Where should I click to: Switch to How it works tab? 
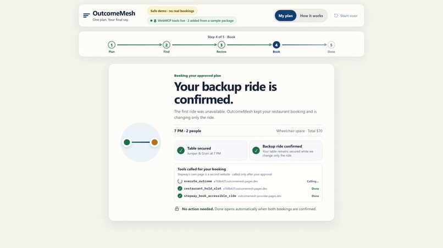click(311, 16)
